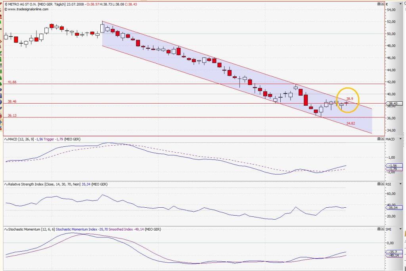Click the indicator icon before Relative Strength Index

point(6,184)
